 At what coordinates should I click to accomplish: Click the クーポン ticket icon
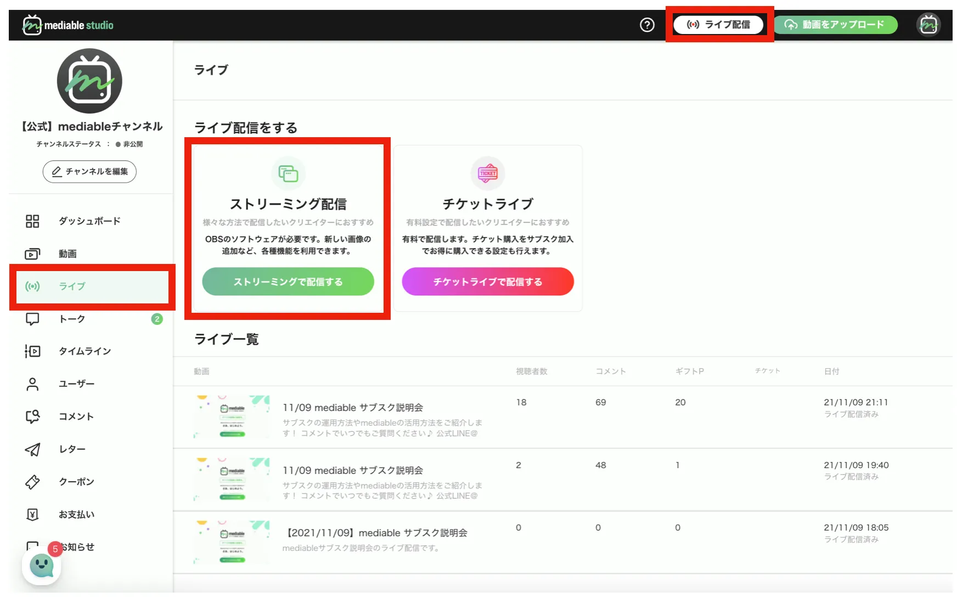coord(32,482)
